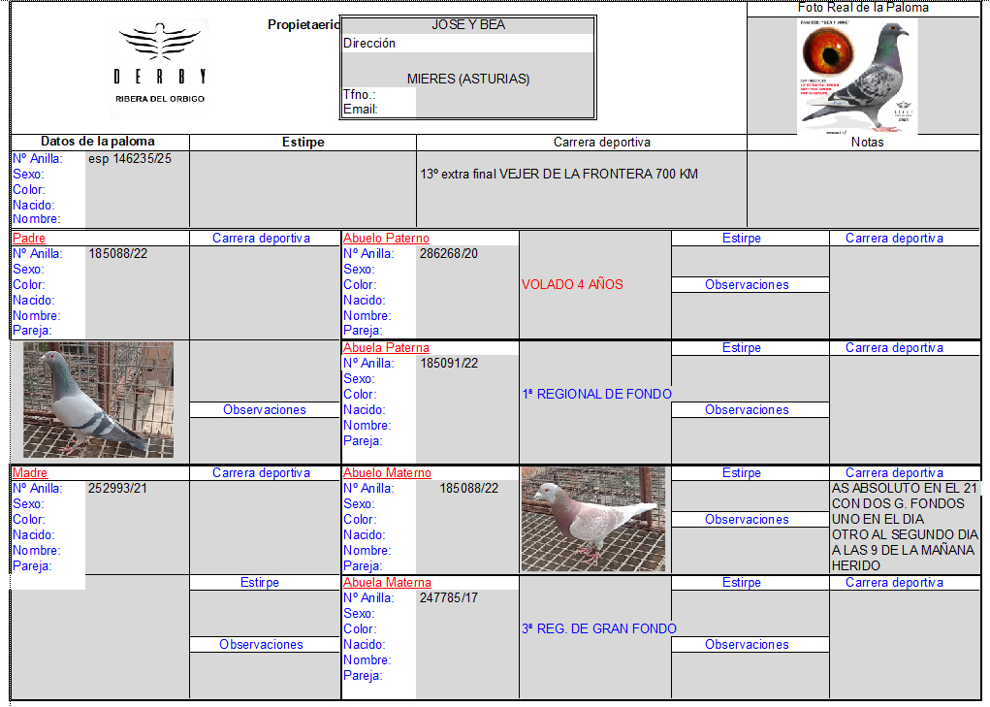Click the Abuelo Materno heading
The height and width of the screenshot is (707, 990).
tap(387, 472)
